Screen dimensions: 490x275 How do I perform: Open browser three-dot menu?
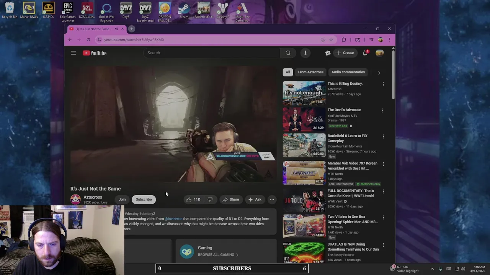pyautogui.click(x=390, y=40)
